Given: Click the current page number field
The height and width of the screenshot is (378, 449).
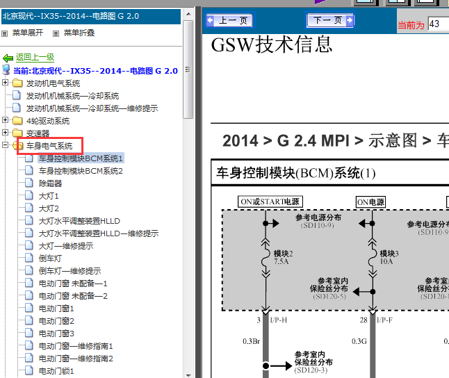Looking at the screenshot, I should click(438, 24).
